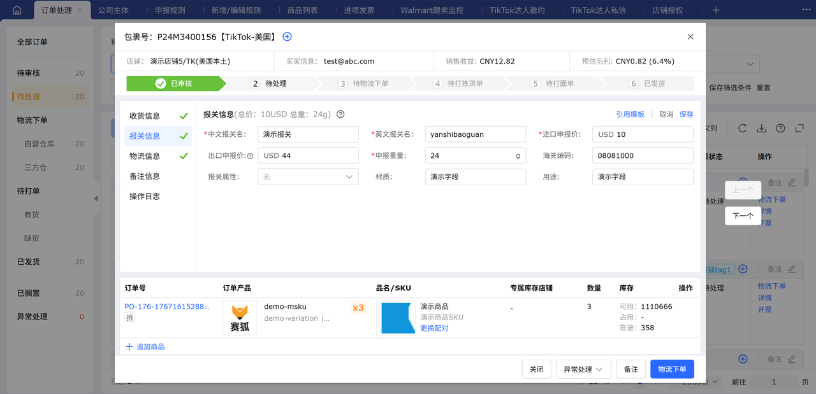Viewport: 816px width, 394px height.
Task: Click the 进口申报价 USD input
Action: [x=643, y=134]
